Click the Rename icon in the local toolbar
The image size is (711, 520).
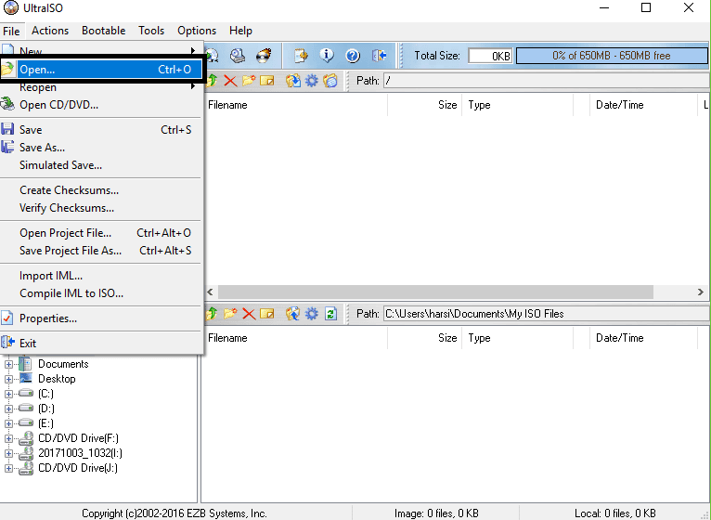tap(267, 314)
